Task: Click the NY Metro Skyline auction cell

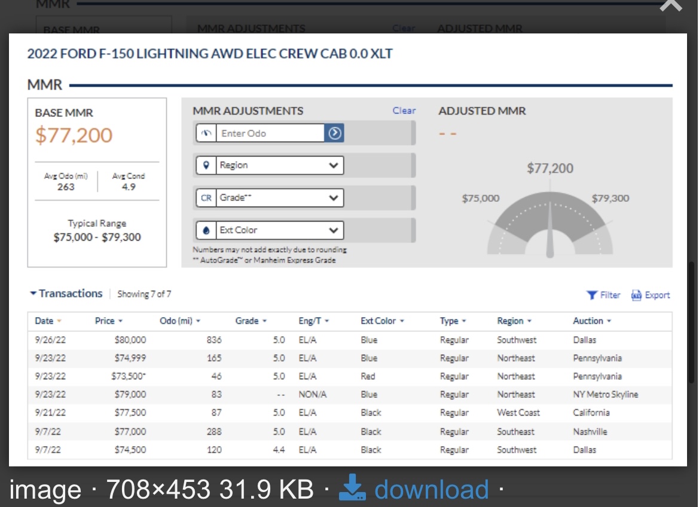Action: tap(605, 395)
